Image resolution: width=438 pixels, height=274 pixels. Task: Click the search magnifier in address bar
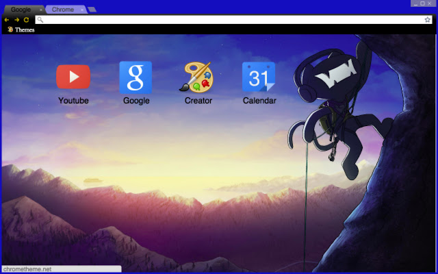40,20
